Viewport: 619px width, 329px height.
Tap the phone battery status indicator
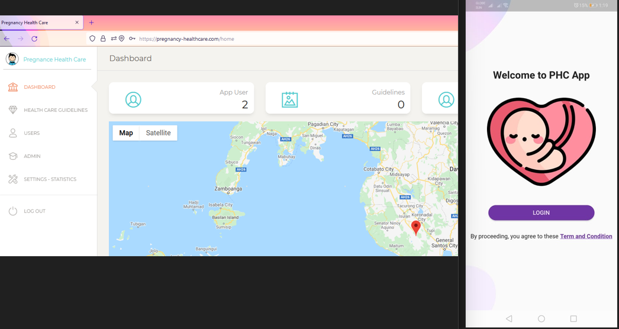[x=592, y=5]
